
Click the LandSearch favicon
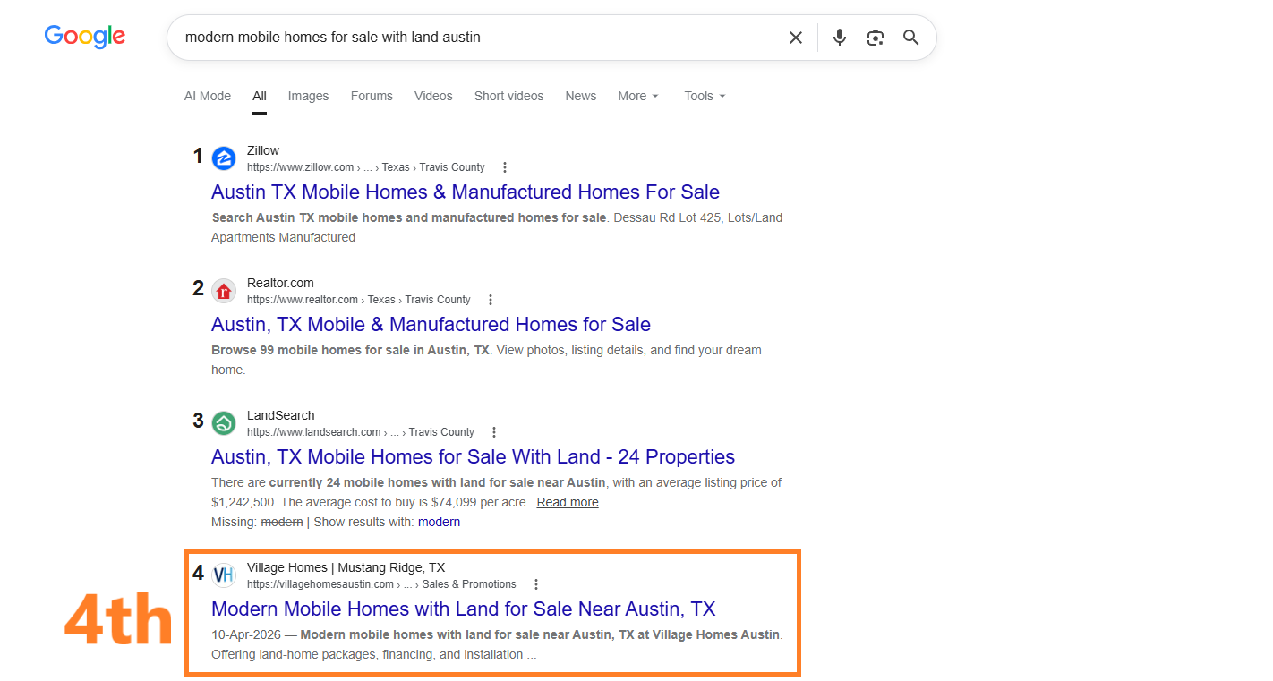(224, 423)
